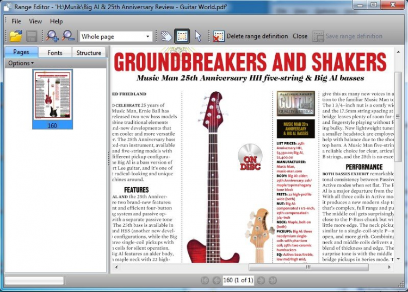Expand the Options dropdown in Pages panel
The width and height of the screenshot is (408, 292).
pyautogui.click(x=21, y=63)
